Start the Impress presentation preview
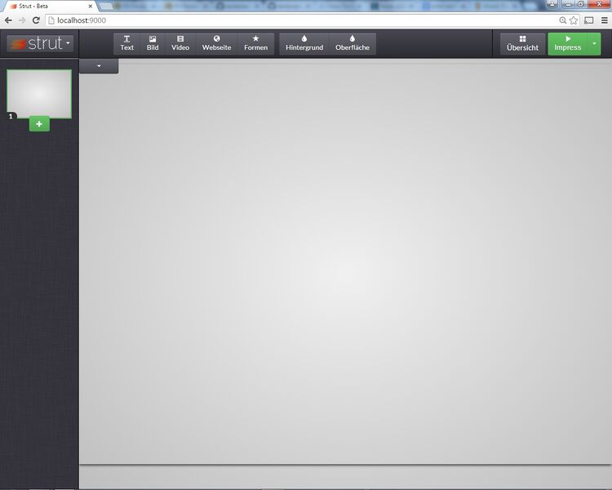 pos(567,43)
